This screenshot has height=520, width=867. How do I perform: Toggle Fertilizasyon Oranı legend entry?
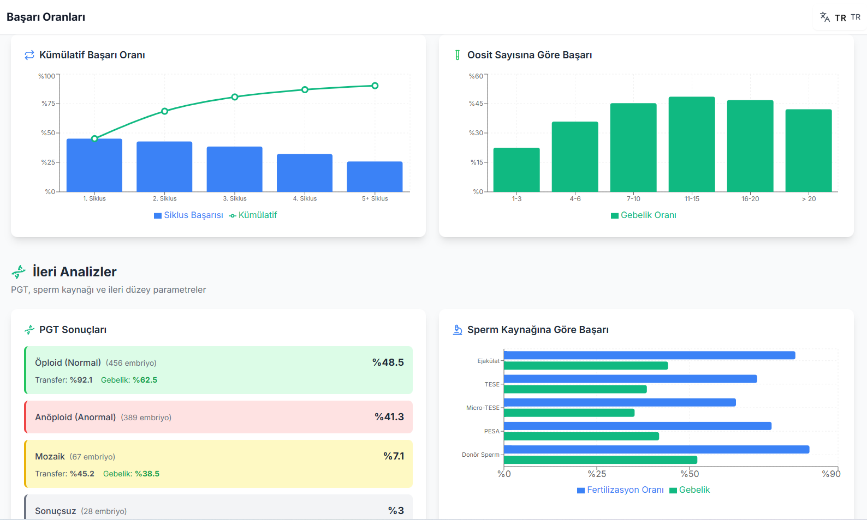[x=620, y=490]
